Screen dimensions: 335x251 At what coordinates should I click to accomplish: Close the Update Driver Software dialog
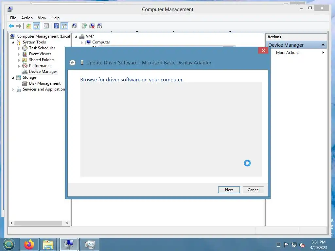pos(263,50)
